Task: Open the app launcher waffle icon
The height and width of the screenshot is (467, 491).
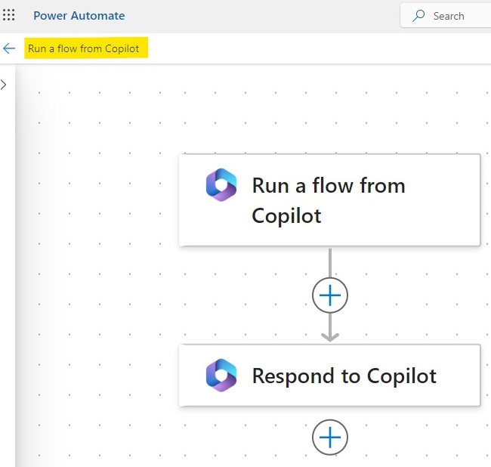Action: pyautogui.click(x=9, y=15)
